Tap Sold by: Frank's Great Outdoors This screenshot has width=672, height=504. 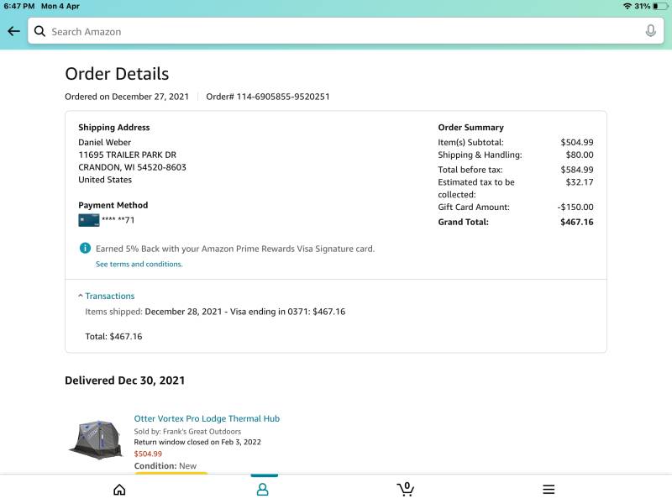(x=187, y=432)
